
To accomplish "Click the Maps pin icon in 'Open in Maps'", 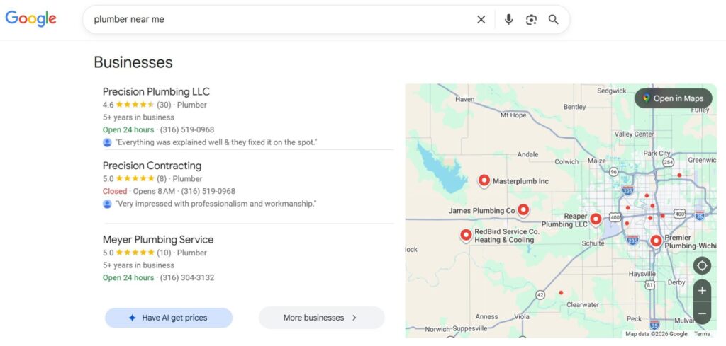I will click(x=647, y=98).
